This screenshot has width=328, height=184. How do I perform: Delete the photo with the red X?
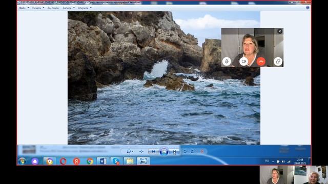point(202,151)
